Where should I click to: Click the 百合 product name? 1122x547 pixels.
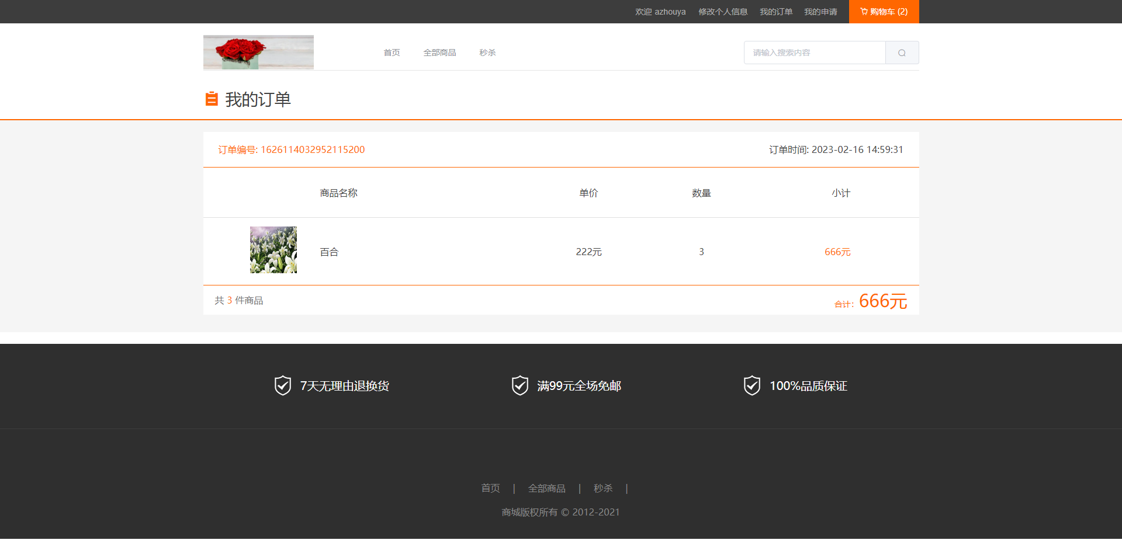coord(329,252)
